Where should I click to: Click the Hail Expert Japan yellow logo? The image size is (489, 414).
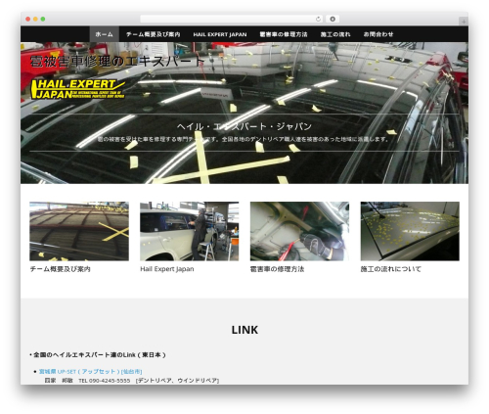78,89
